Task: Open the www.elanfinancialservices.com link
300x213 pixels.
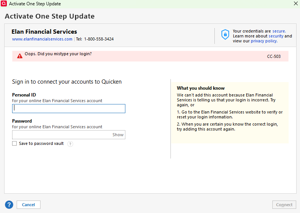Action: tap(42, 39)
